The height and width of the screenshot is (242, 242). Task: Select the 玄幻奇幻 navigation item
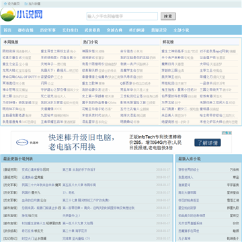(x=70, y=30)
